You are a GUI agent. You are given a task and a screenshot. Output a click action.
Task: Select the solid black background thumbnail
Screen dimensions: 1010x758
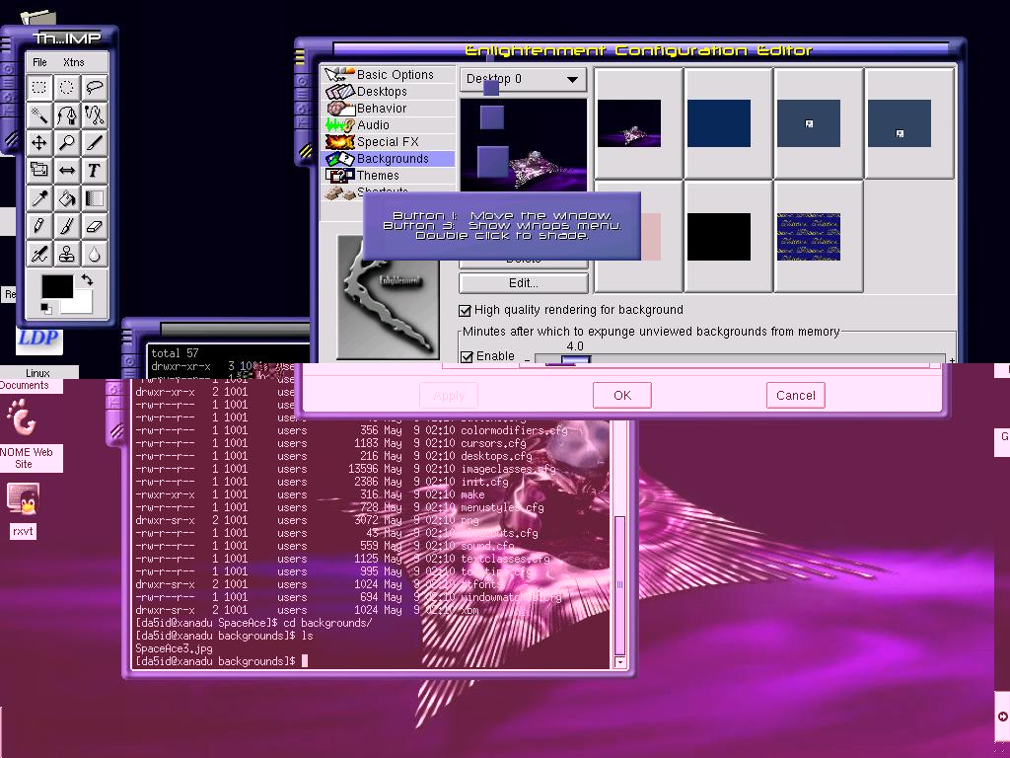[718, 237]
